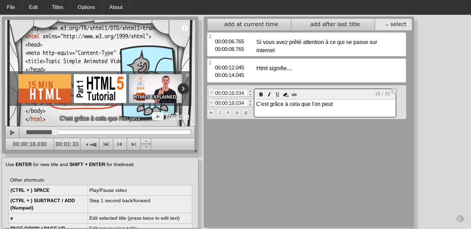Click the feed icon in the page corner
Viewport: 471px width, 229px height.
(x=460, y=218)
